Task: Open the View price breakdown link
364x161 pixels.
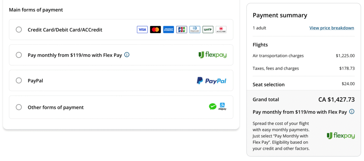Action: [332, 28]
